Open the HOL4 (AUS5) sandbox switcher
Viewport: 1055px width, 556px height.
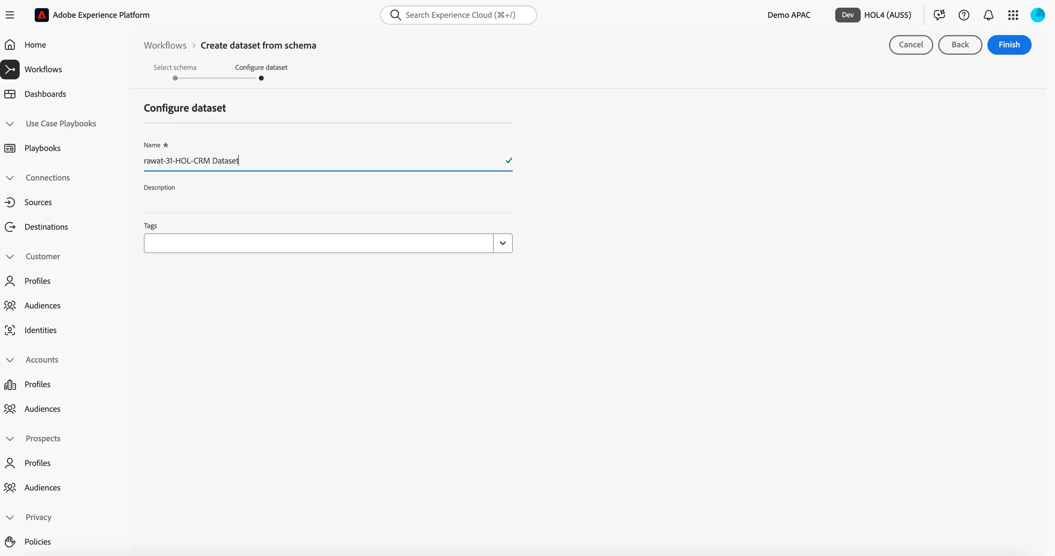(x=873, y=15)
